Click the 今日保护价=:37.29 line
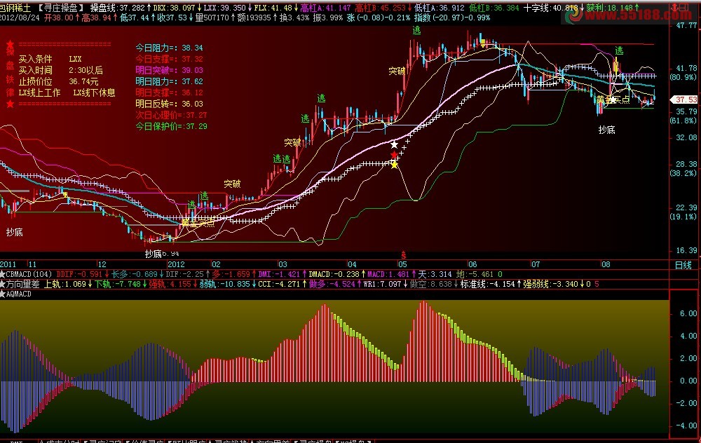Screen dimensions: 701x443 (x=171, y=126)
